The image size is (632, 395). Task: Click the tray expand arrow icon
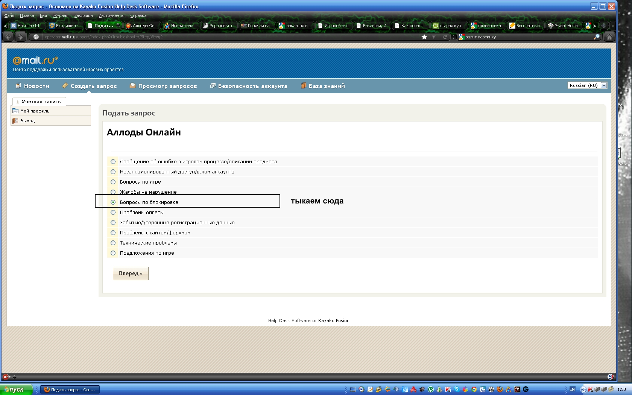pyautogui.click(x=583, y=389)
